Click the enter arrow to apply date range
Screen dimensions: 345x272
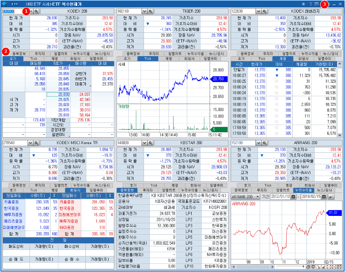(331, 197)
